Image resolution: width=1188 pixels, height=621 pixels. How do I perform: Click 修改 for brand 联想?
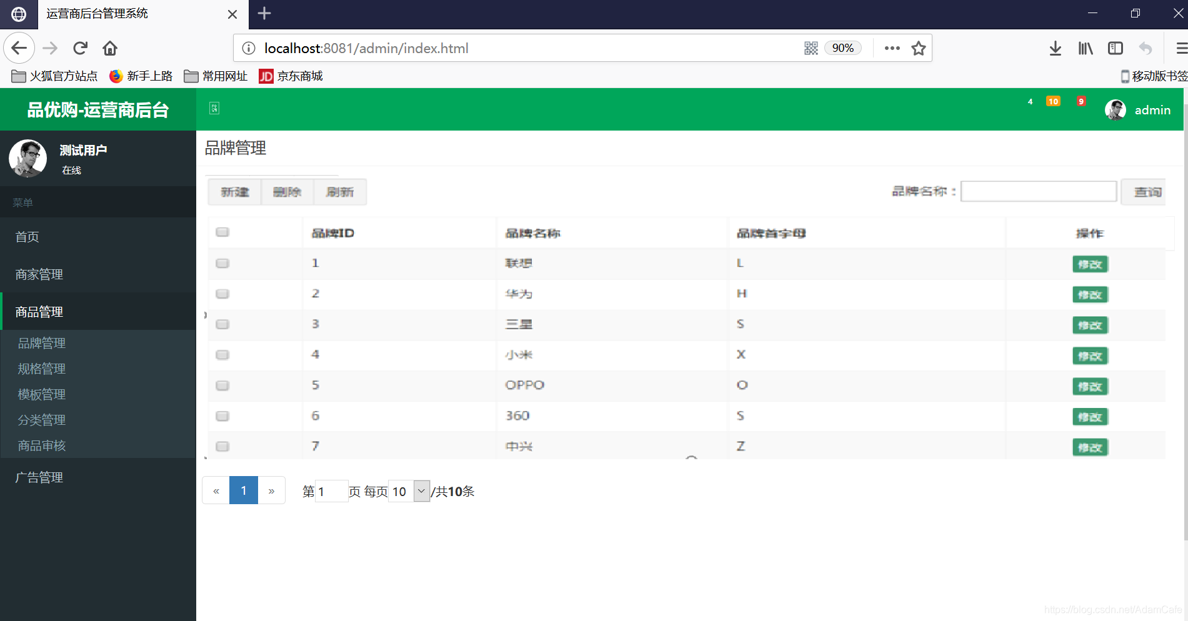tap(1090, 264)
